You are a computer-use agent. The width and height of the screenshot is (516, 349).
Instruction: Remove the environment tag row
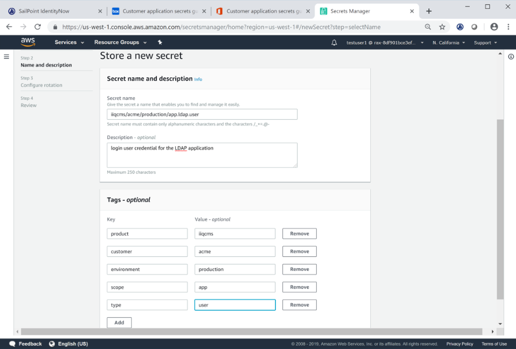click(x=299, y=269)
